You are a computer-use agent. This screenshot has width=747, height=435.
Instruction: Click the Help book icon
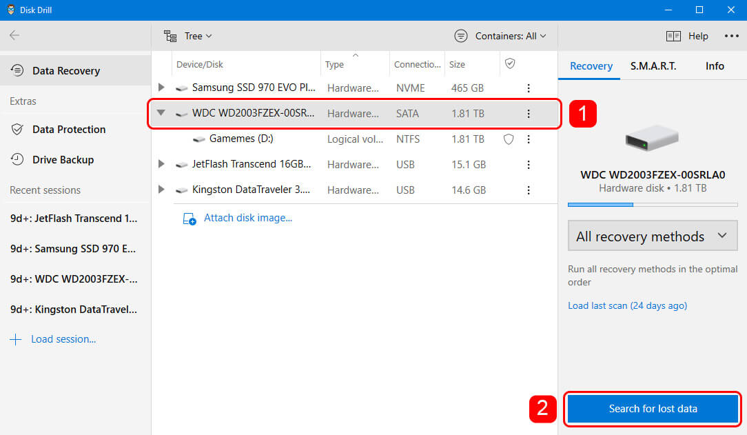673,37
